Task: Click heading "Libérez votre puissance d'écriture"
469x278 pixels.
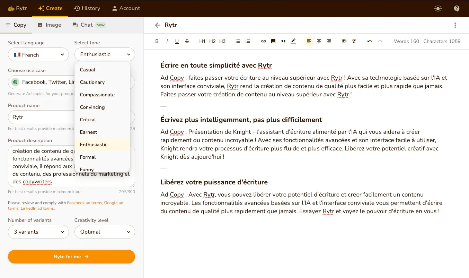Action: (x=214, y=182)
